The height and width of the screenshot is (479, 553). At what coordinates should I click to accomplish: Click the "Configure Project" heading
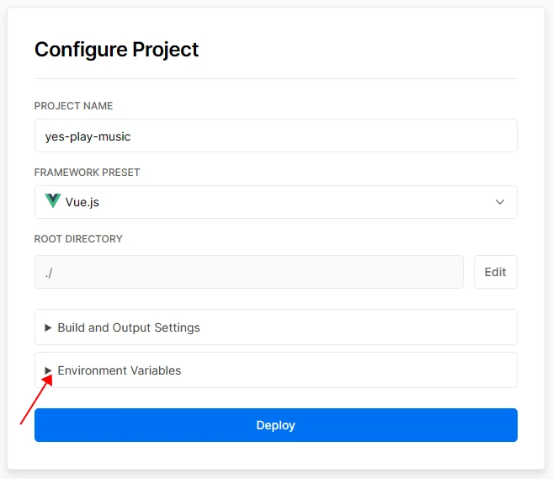(116, 49)
